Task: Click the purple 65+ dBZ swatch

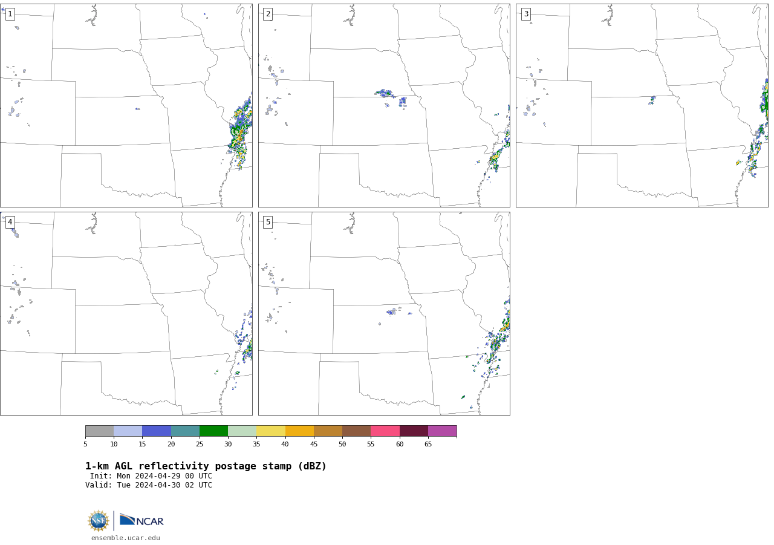Action: (x=442, y=431)
